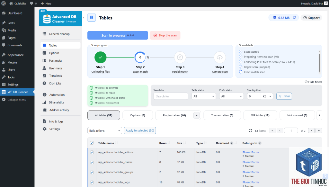Jump to the last page of tables
The image size is (329, 187).
(x=319, y=130)
